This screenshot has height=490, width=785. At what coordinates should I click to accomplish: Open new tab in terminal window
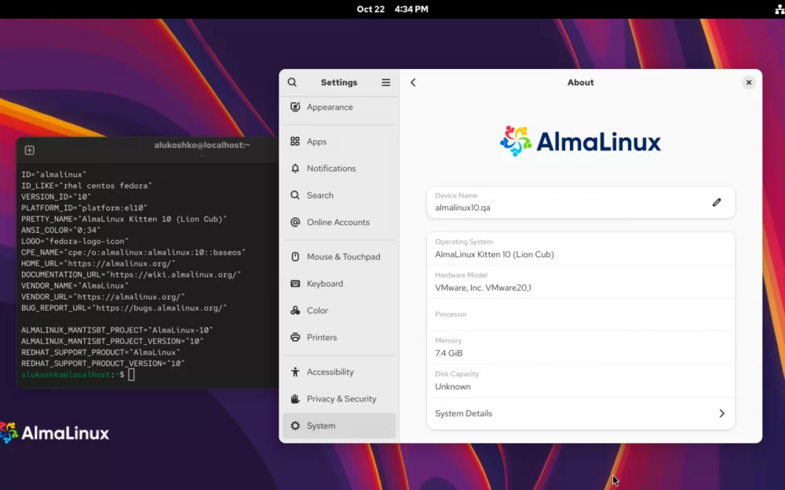click(x=30, y=150)
